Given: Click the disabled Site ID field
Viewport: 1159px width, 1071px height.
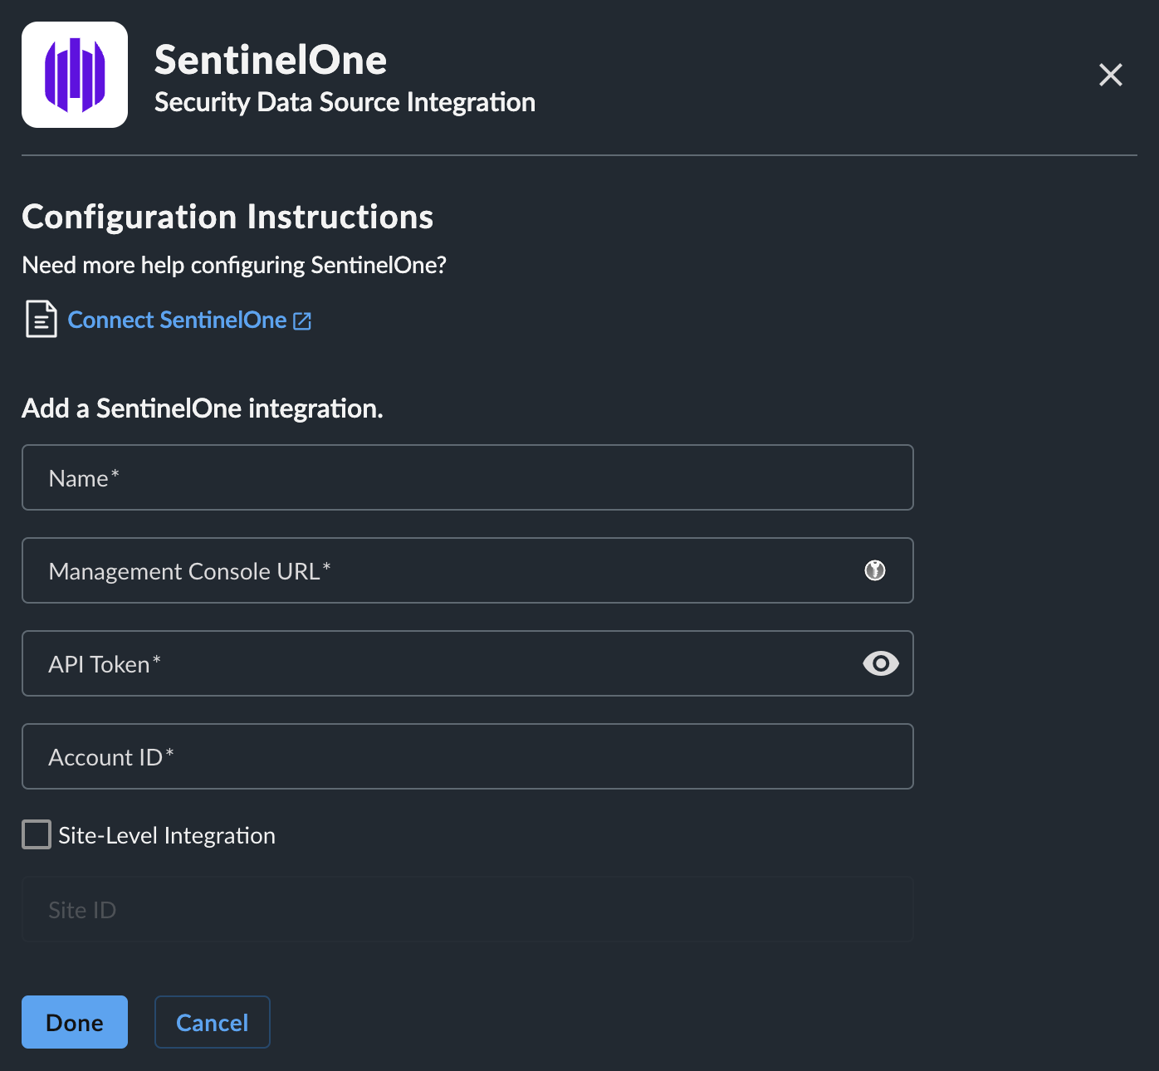Looking at the screenshot, I should (x=467, y=909).
